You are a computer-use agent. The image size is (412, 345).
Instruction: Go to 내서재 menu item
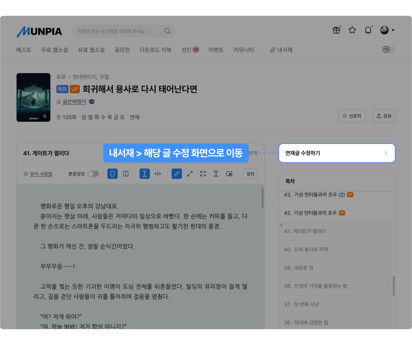[x=281, y=50]
